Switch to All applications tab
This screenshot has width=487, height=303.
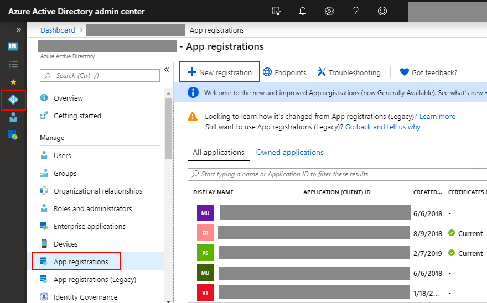219,153
